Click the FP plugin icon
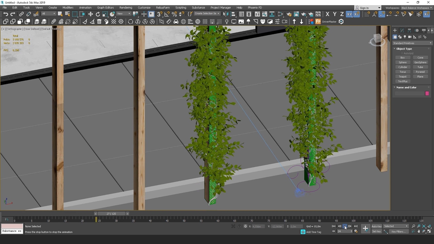The image size is (434, 244). point(318,22)
